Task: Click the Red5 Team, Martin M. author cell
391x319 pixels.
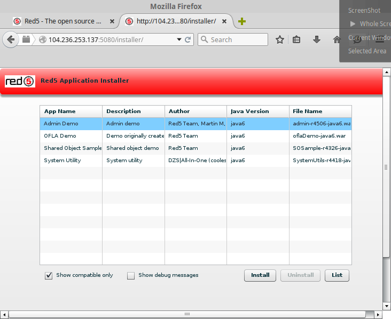Action: (195, 124)
